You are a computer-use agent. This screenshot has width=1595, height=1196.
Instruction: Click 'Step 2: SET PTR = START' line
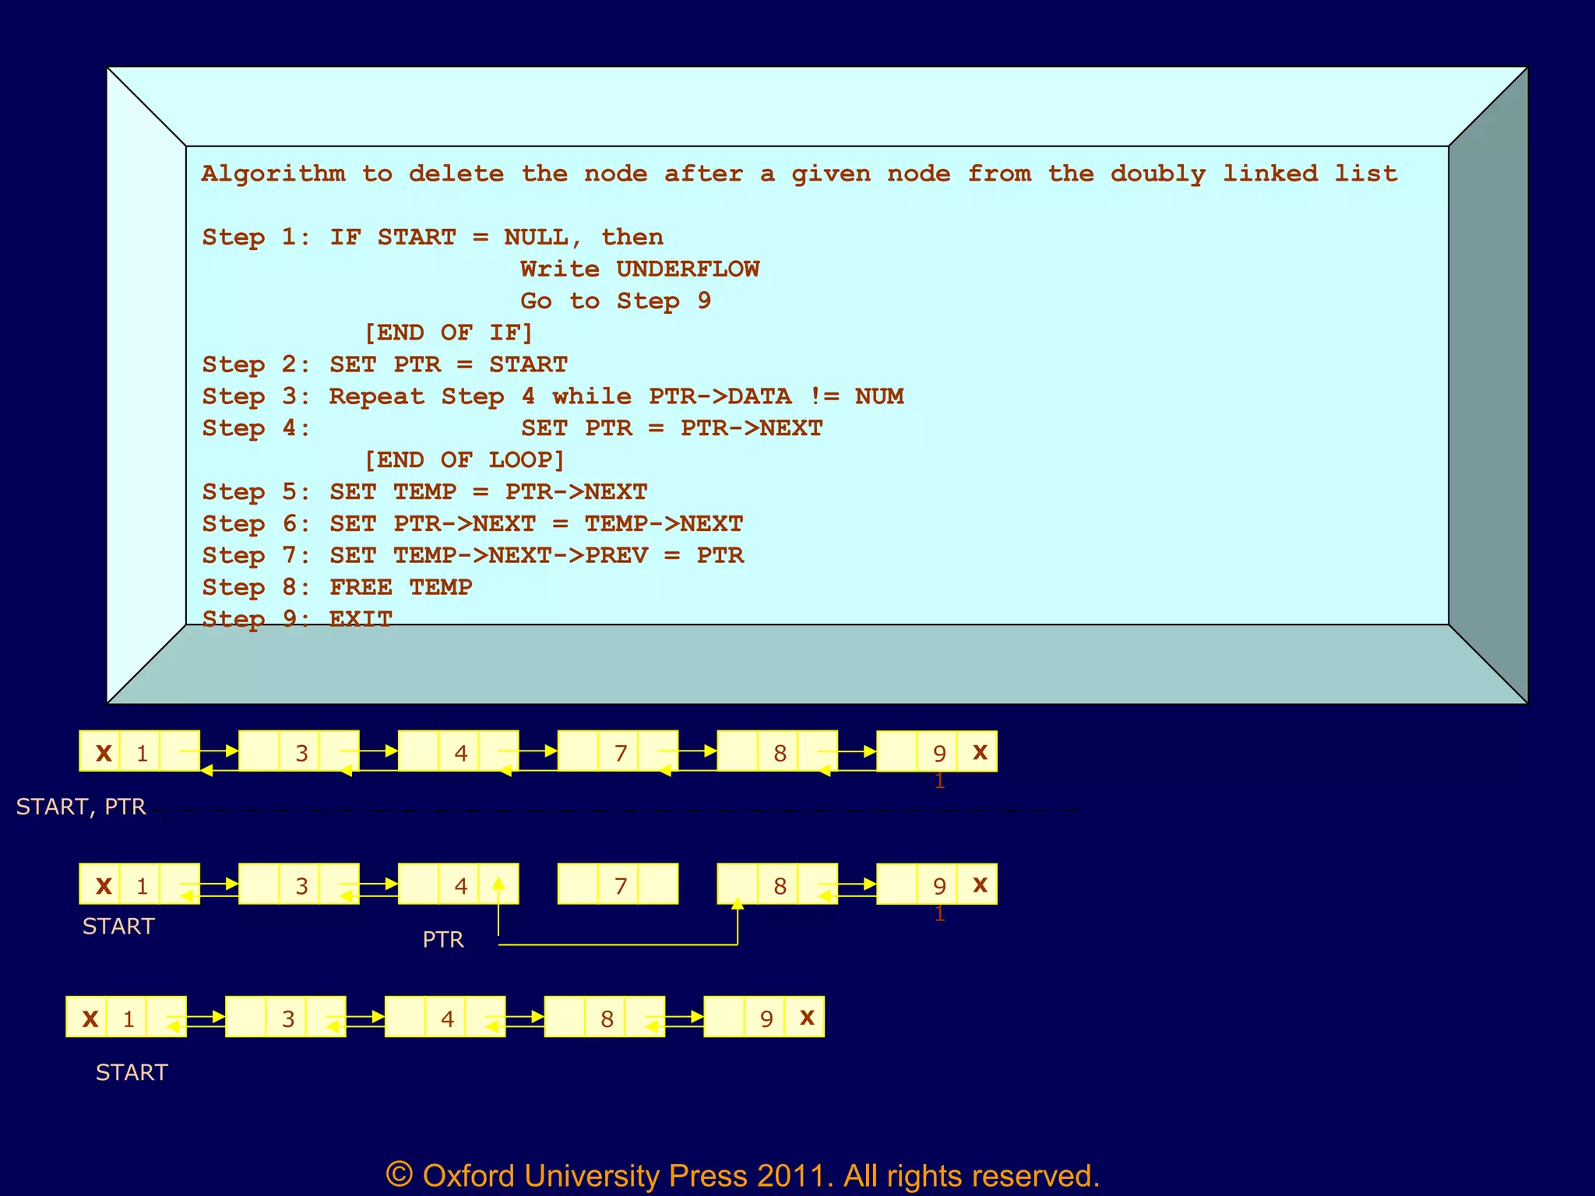385,364
